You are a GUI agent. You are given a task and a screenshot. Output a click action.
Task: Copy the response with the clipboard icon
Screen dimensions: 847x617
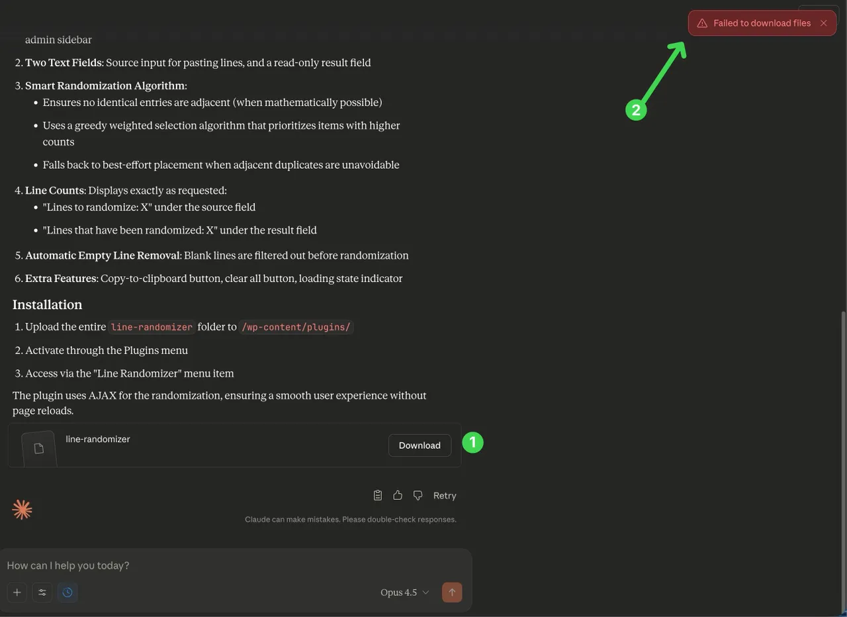click(x=377, y=495)
